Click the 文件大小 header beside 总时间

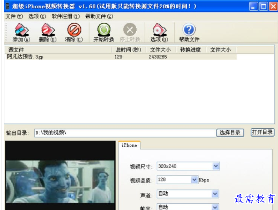(161, 50)
